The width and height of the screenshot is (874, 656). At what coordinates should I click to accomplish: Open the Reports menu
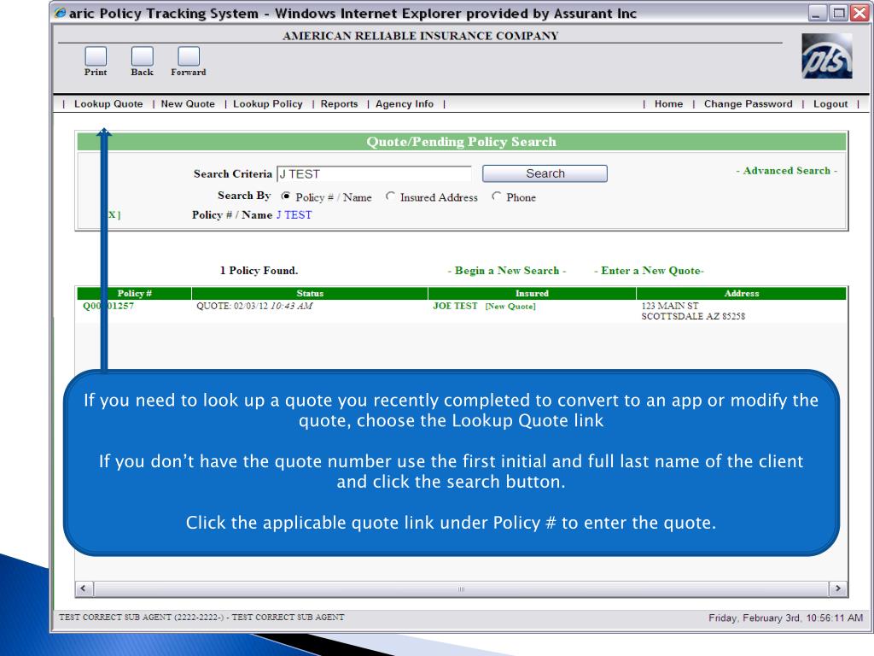(339, 103)
